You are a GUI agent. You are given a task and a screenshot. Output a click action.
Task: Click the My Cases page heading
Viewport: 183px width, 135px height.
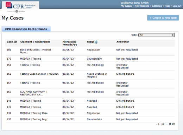tap(13, 18)
